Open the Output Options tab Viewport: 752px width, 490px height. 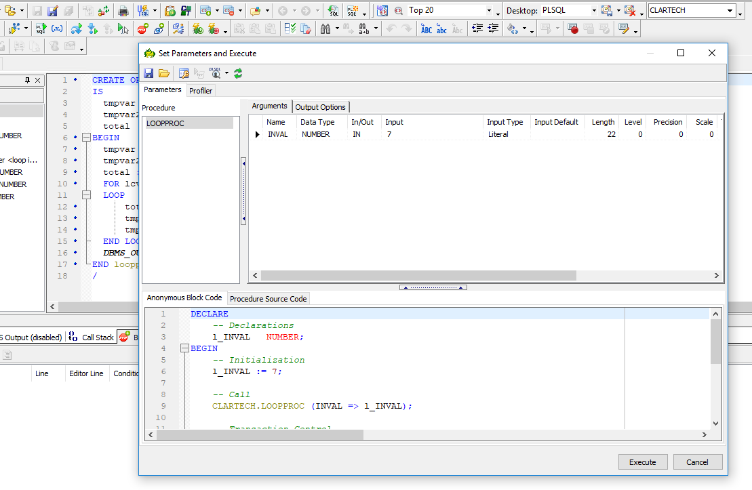click(x=320, y=107)
